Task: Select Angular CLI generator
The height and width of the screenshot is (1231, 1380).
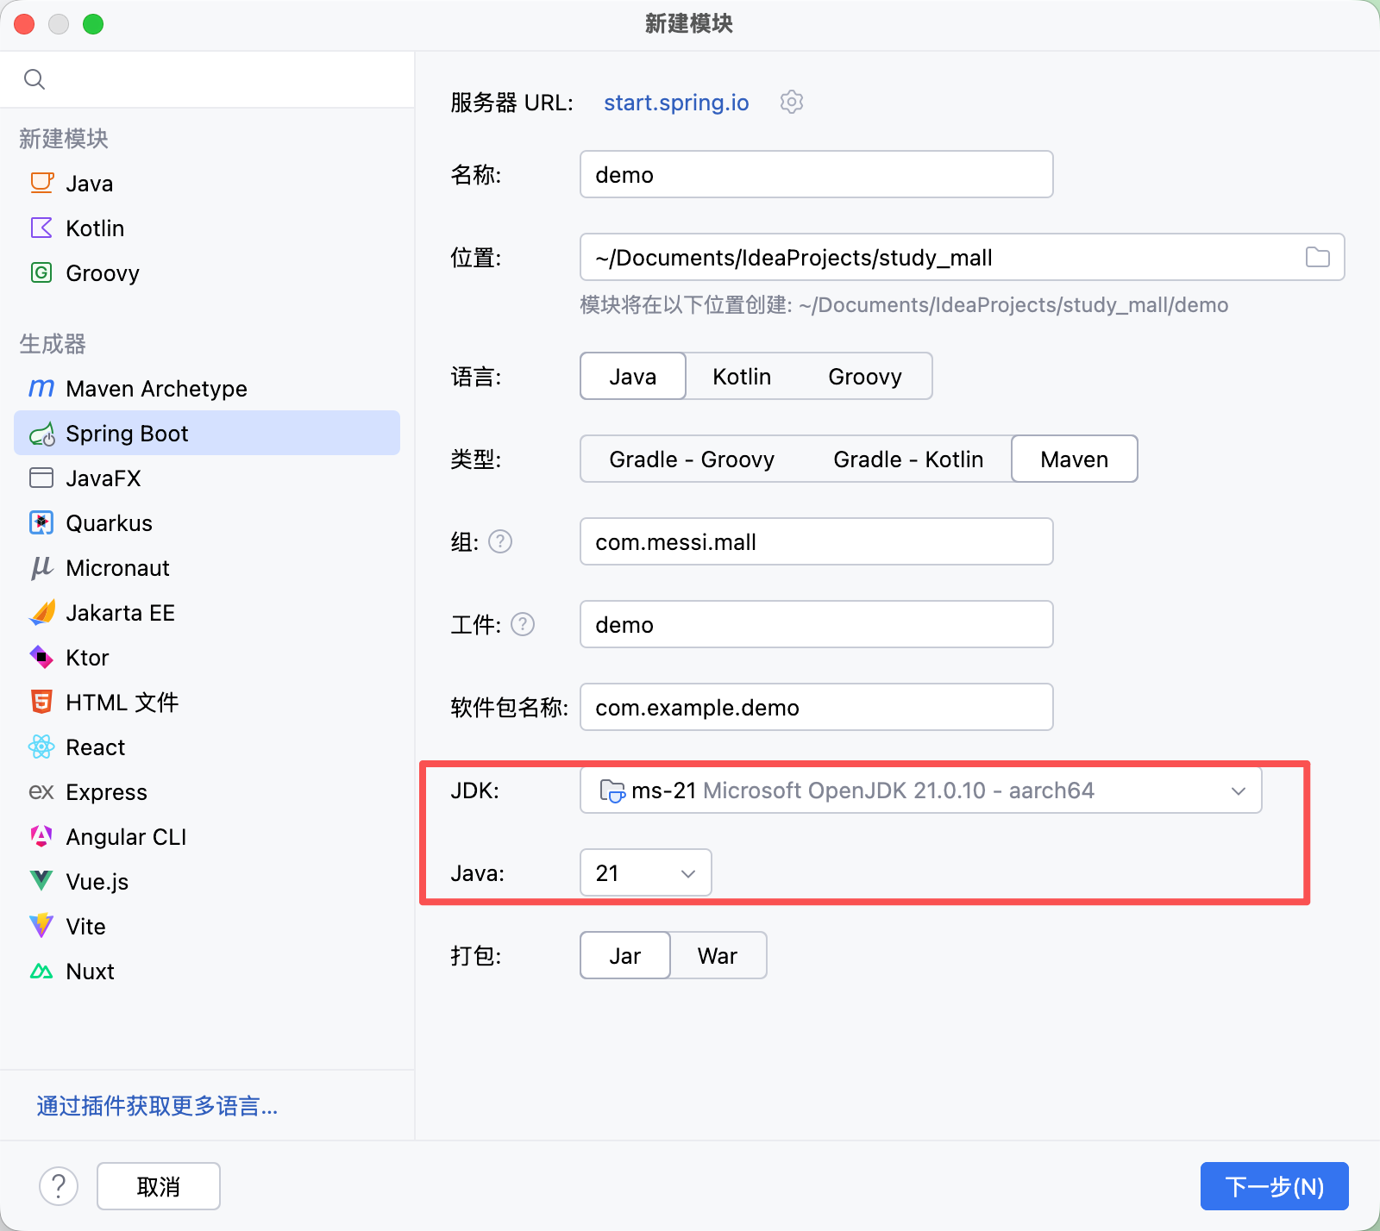Action: click(x=207, y=836)
